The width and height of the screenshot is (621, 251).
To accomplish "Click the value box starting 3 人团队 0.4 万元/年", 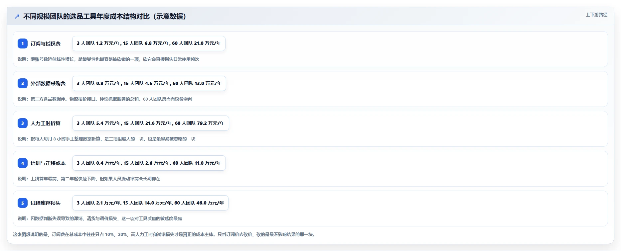I will point(149,163).
